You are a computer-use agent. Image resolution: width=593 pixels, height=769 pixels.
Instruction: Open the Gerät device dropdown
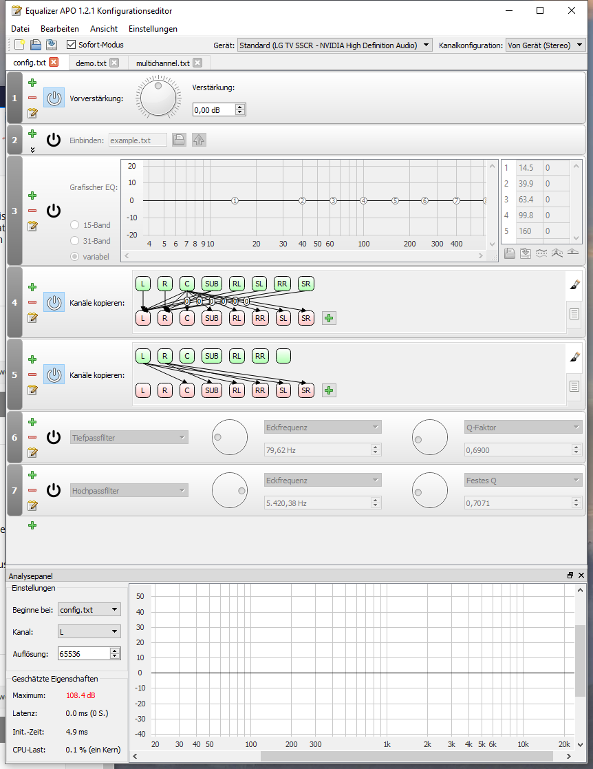pos(334,45)
